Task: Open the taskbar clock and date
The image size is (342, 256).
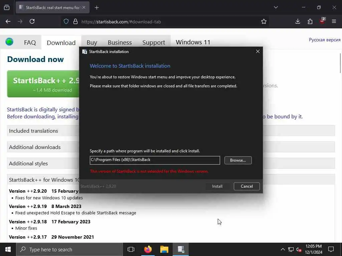Action: pyautogui.click(x=313, y=249)
